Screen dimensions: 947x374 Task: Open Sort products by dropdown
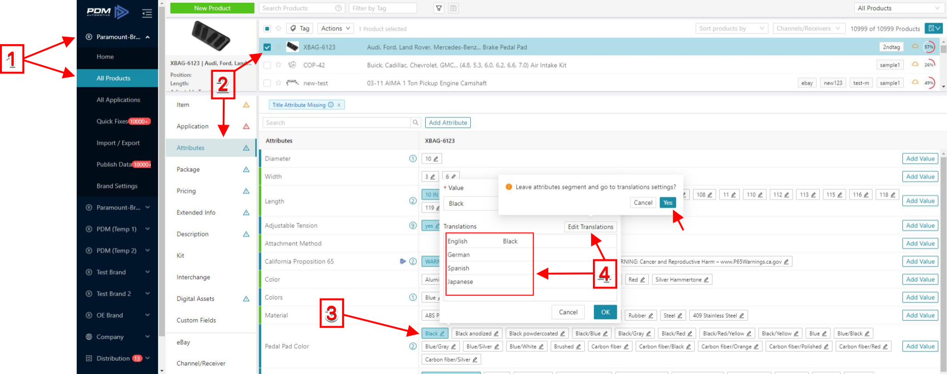click(732, 28)
